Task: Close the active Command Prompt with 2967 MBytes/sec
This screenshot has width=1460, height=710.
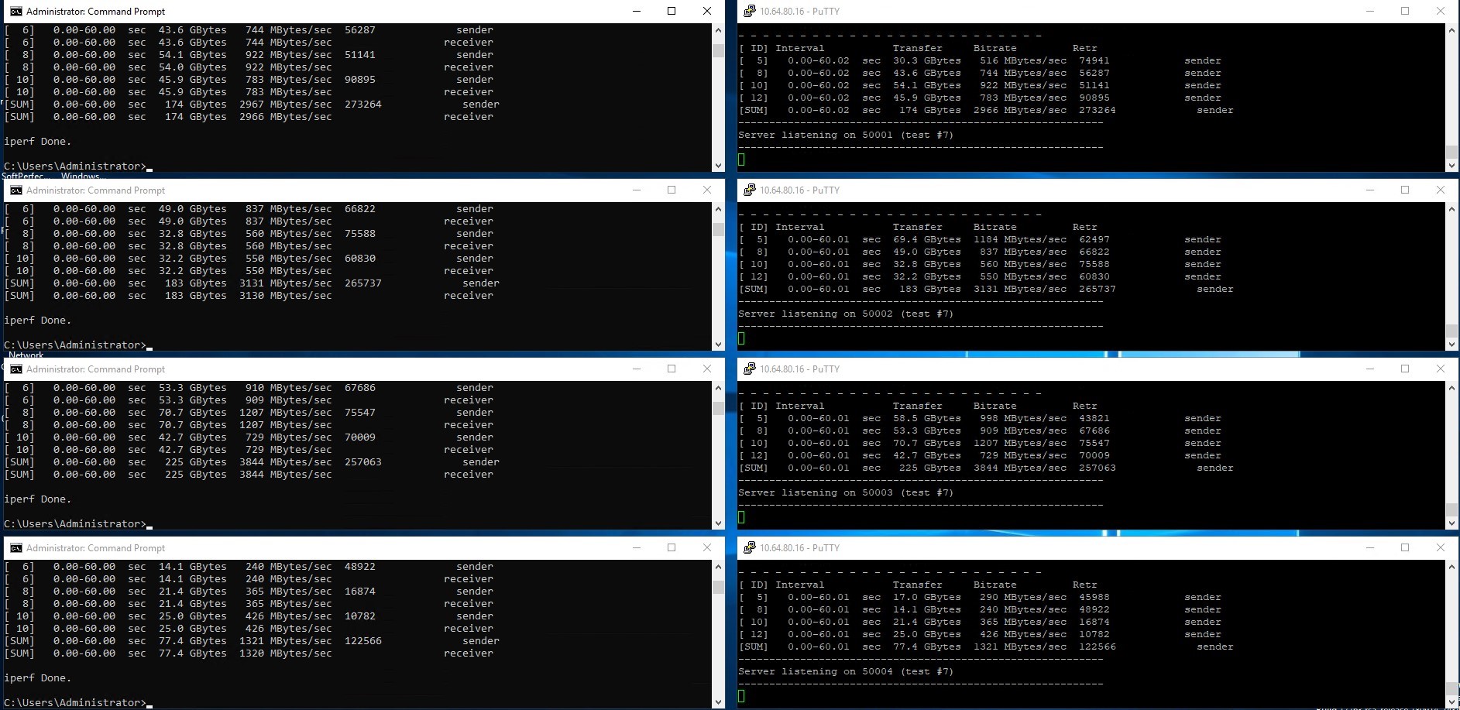Action: click(706, 12)
